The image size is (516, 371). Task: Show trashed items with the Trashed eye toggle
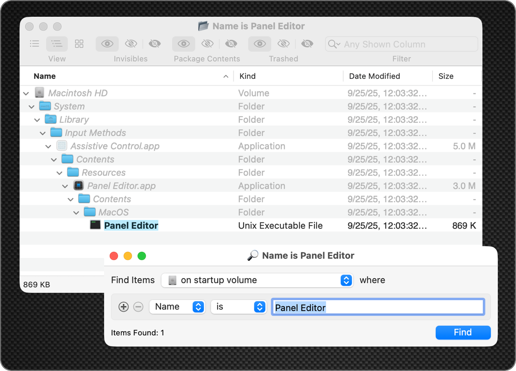pos(259,43)
